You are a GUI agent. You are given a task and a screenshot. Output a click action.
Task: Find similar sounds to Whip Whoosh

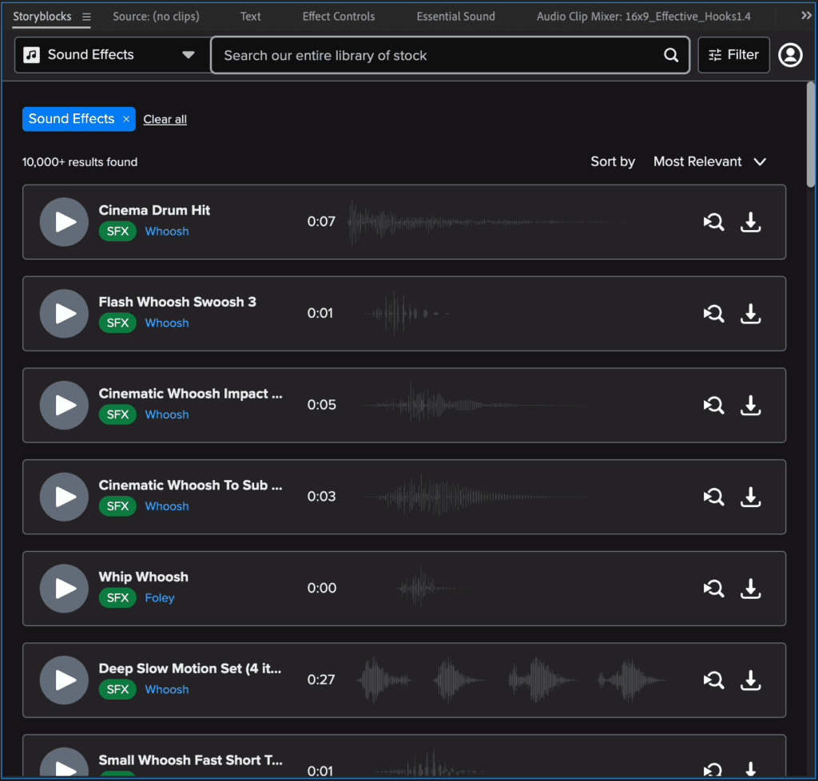(x=713, y=589)
